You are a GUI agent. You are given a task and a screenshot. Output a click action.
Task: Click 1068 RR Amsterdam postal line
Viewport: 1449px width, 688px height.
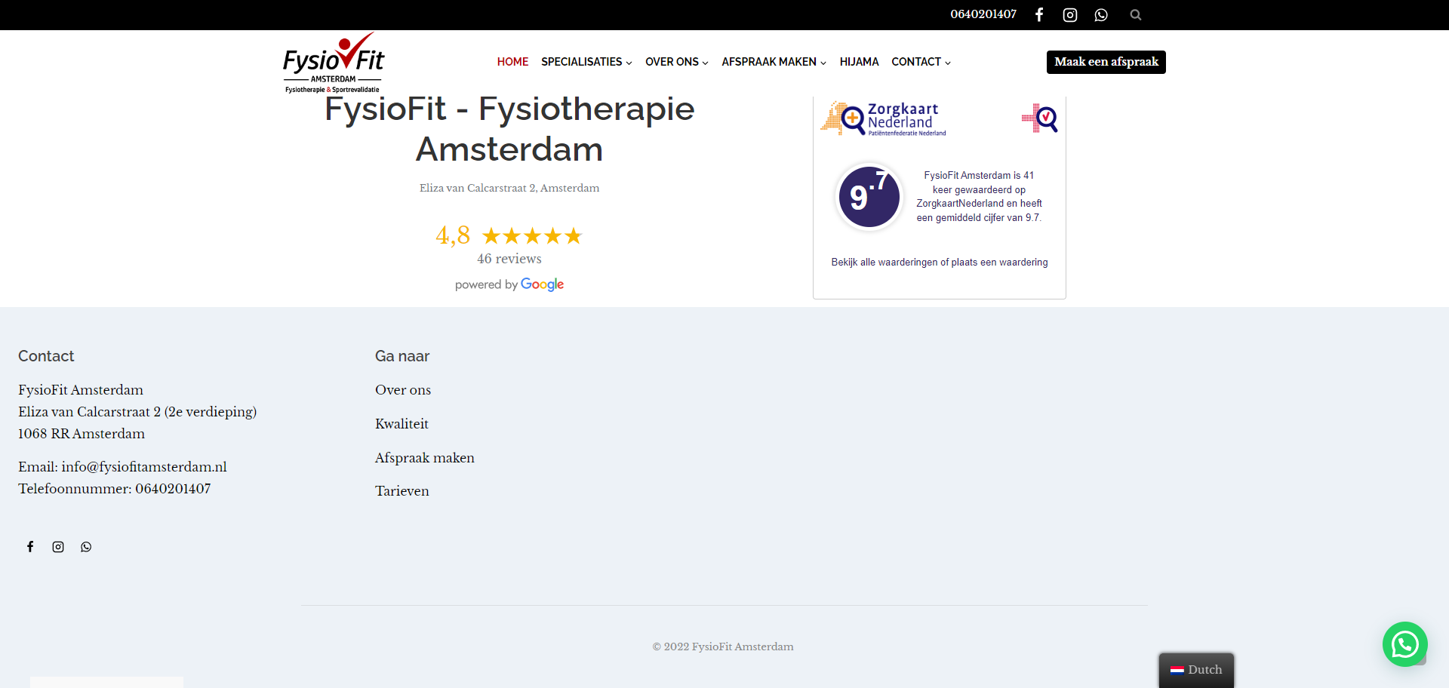pyautogui.click(x=82, y=434)
